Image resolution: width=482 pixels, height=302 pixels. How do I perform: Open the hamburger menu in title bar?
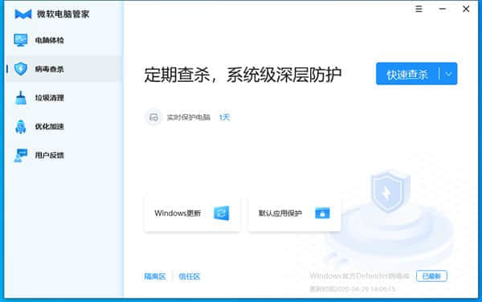point(419,9)
